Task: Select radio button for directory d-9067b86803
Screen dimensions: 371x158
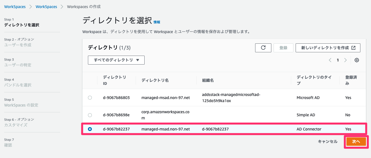Action: [x=90, y=98]
